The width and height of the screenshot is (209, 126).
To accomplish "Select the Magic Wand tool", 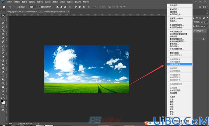I will point(3,27).
